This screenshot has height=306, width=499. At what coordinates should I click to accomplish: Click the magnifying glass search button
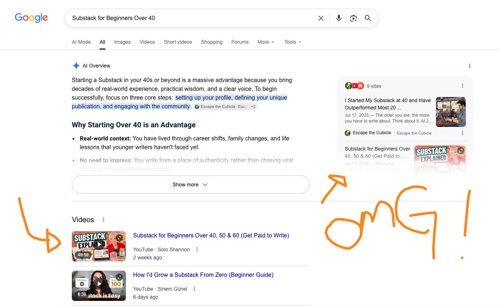pos(368,18)
